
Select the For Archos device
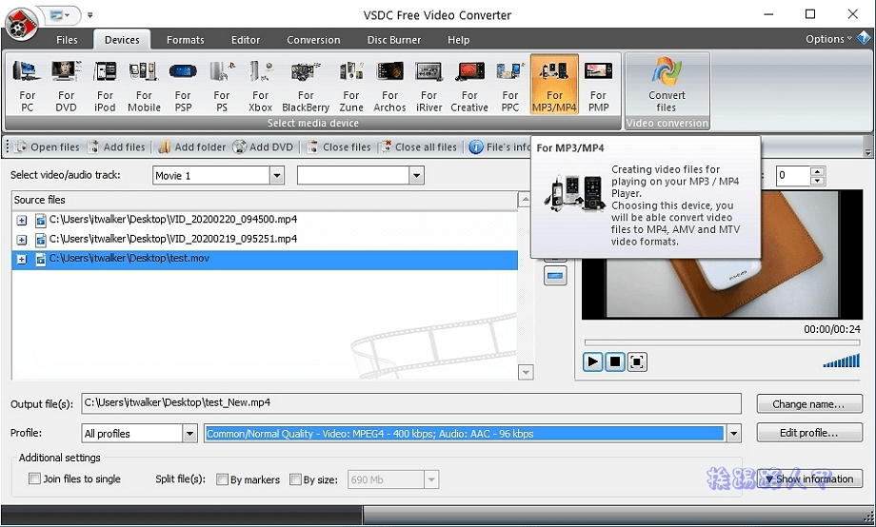tap(389, 86)
